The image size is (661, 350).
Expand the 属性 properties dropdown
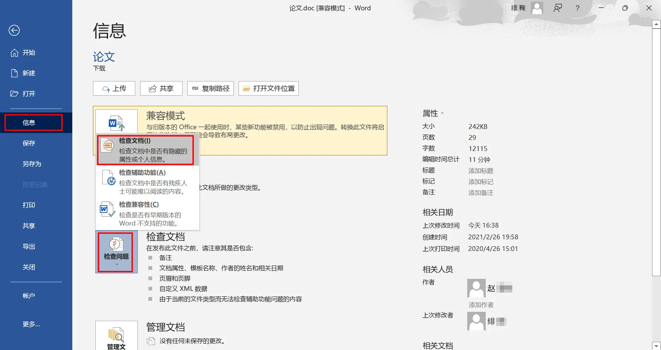coord(433,113)
